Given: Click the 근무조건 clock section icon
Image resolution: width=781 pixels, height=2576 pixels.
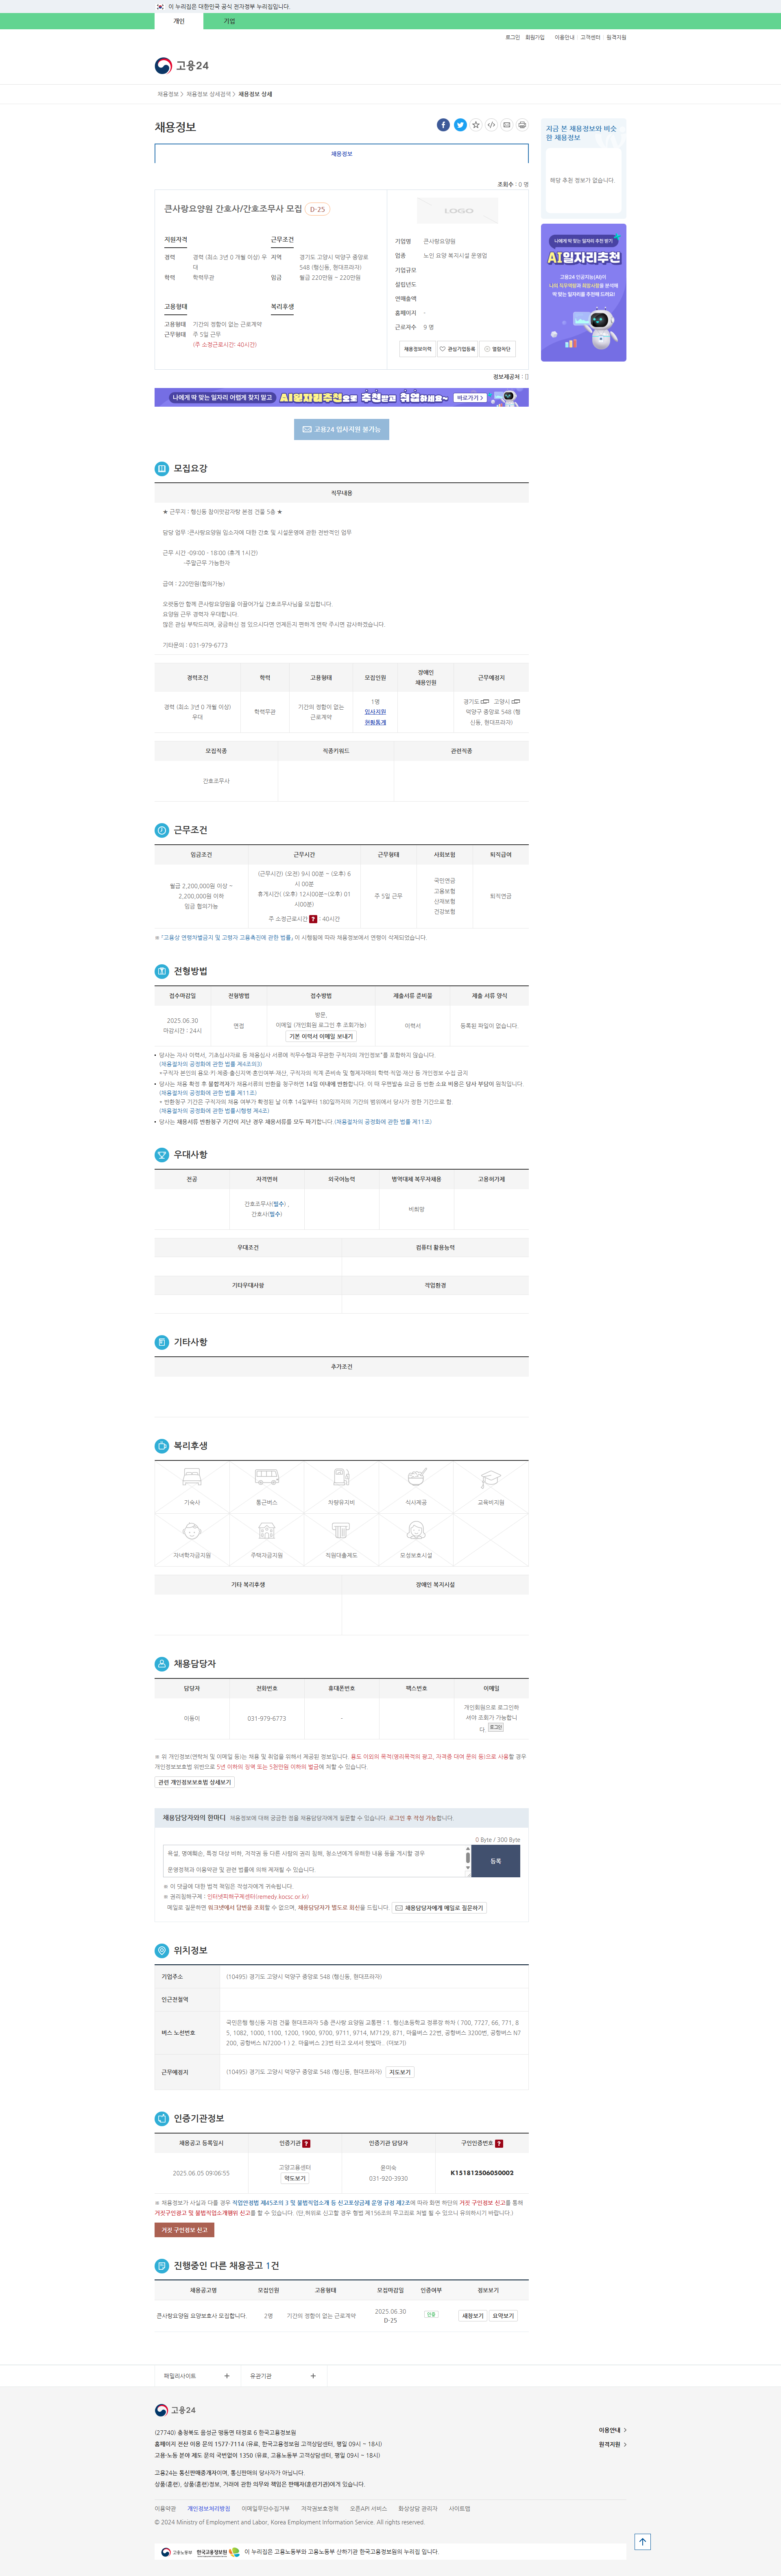Looking at the screenshot, I should [162, 830].
